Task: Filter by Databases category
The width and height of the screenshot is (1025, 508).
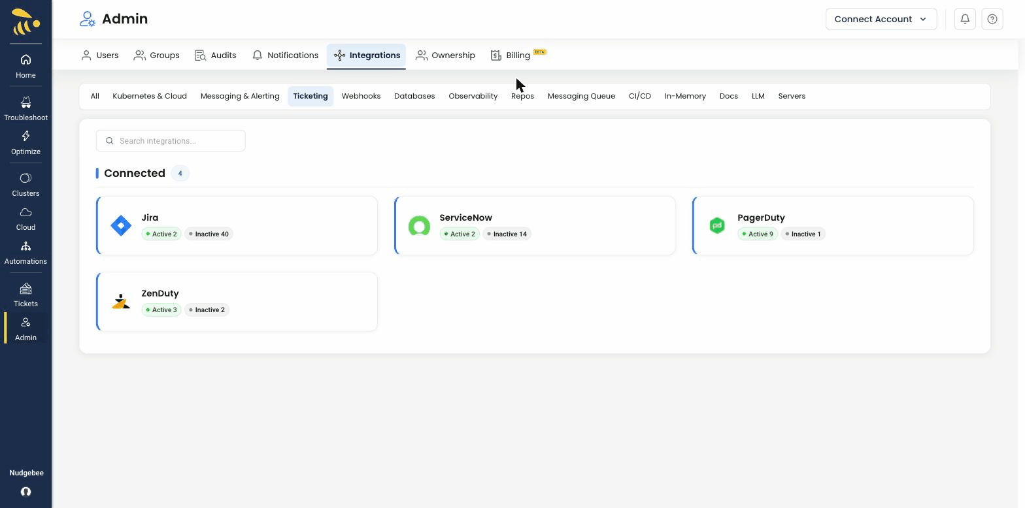Action: tap(414, 96)
